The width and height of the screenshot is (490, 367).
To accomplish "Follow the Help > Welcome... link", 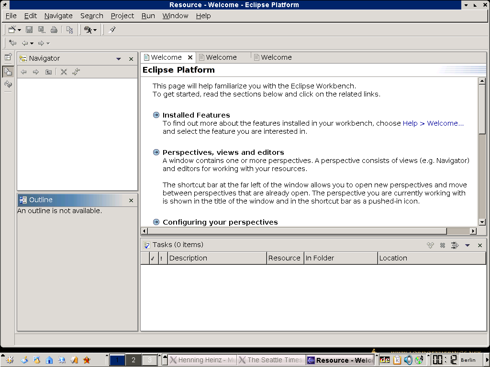I will point(433,123).
